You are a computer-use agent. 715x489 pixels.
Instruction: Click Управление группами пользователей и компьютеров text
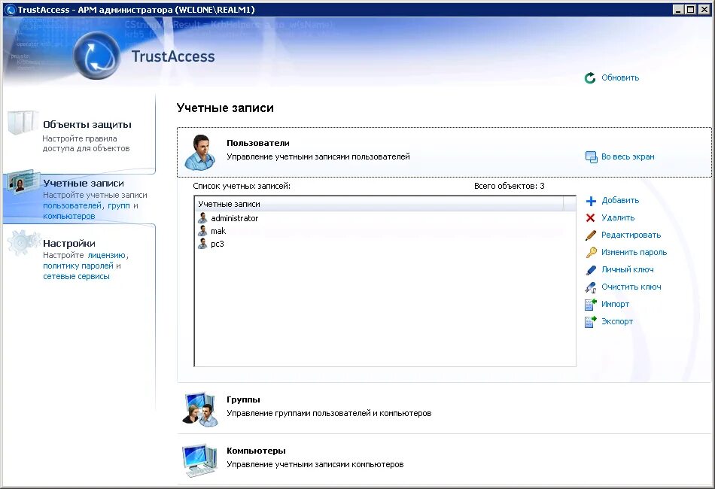tap(329, 413)
